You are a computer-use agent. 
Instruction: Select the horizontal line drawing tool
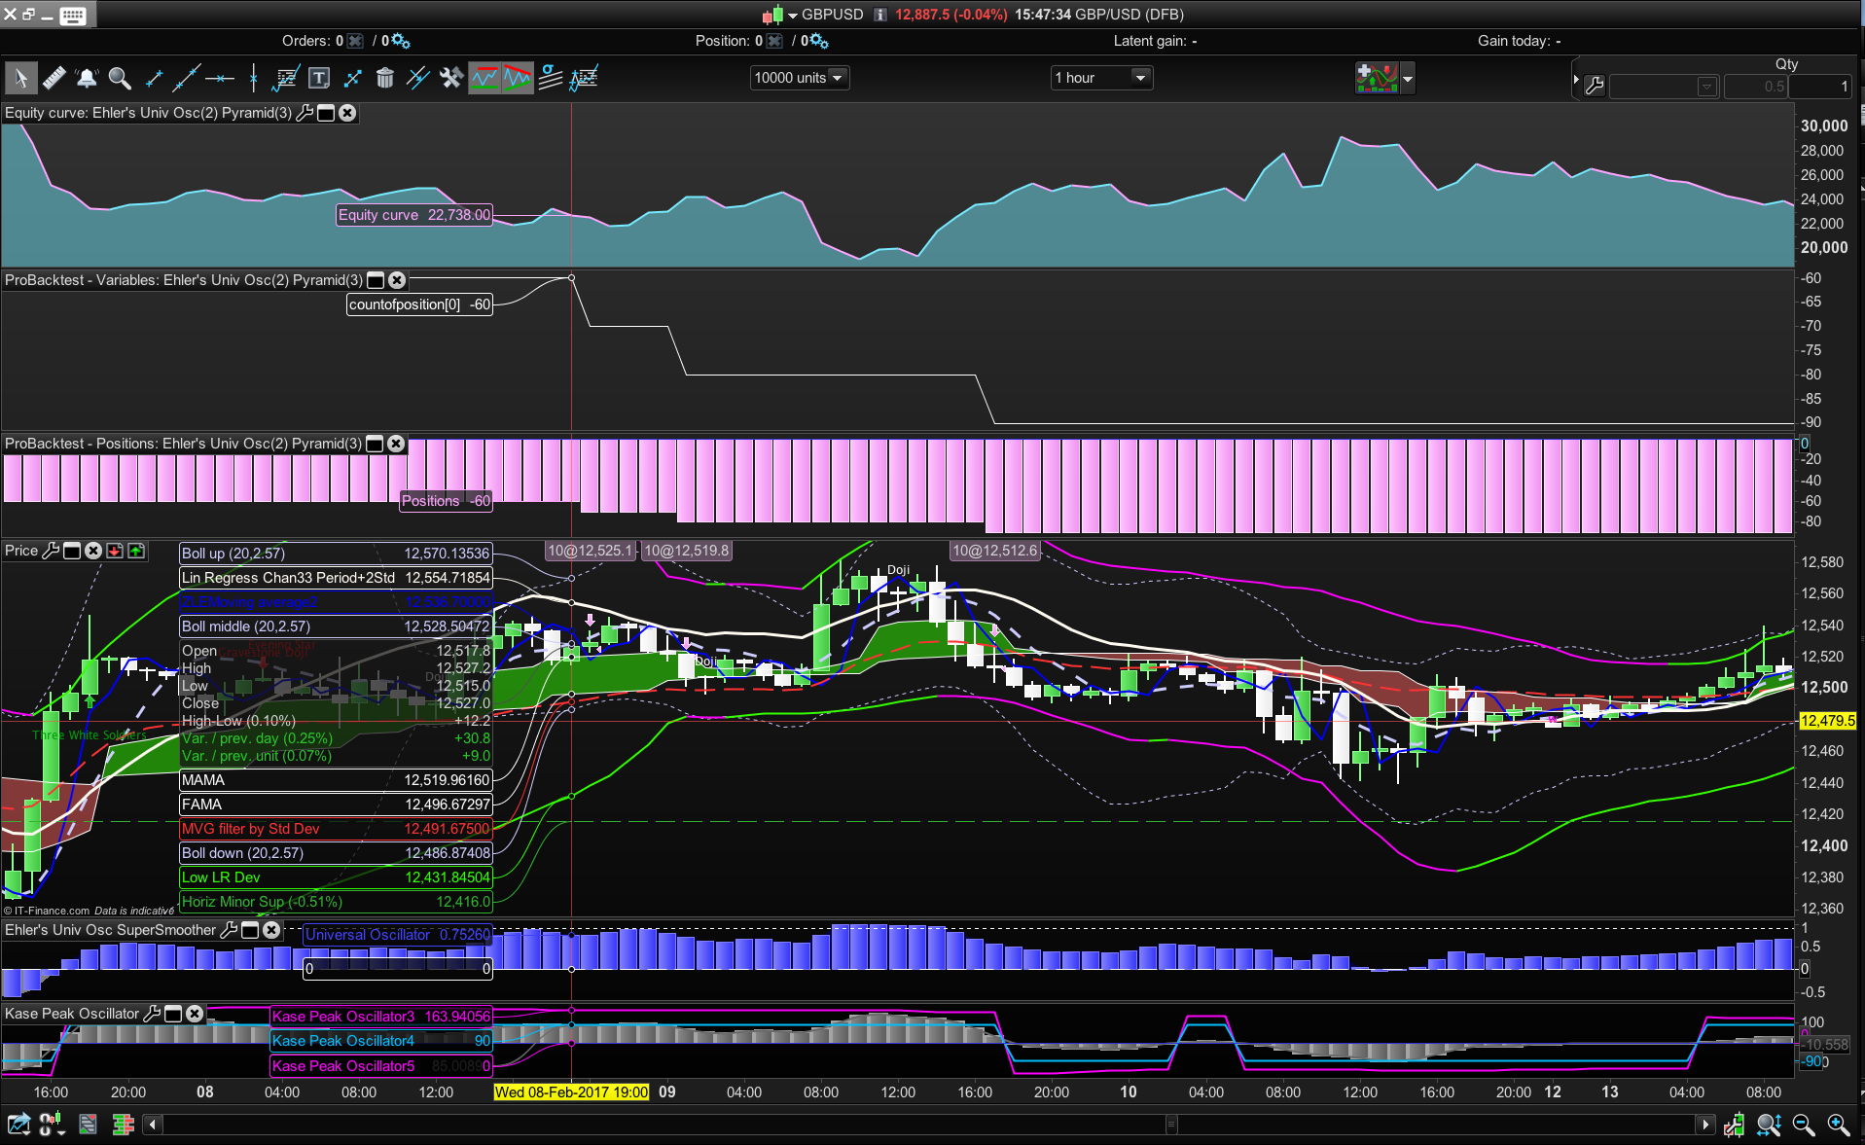coord(220,78)
